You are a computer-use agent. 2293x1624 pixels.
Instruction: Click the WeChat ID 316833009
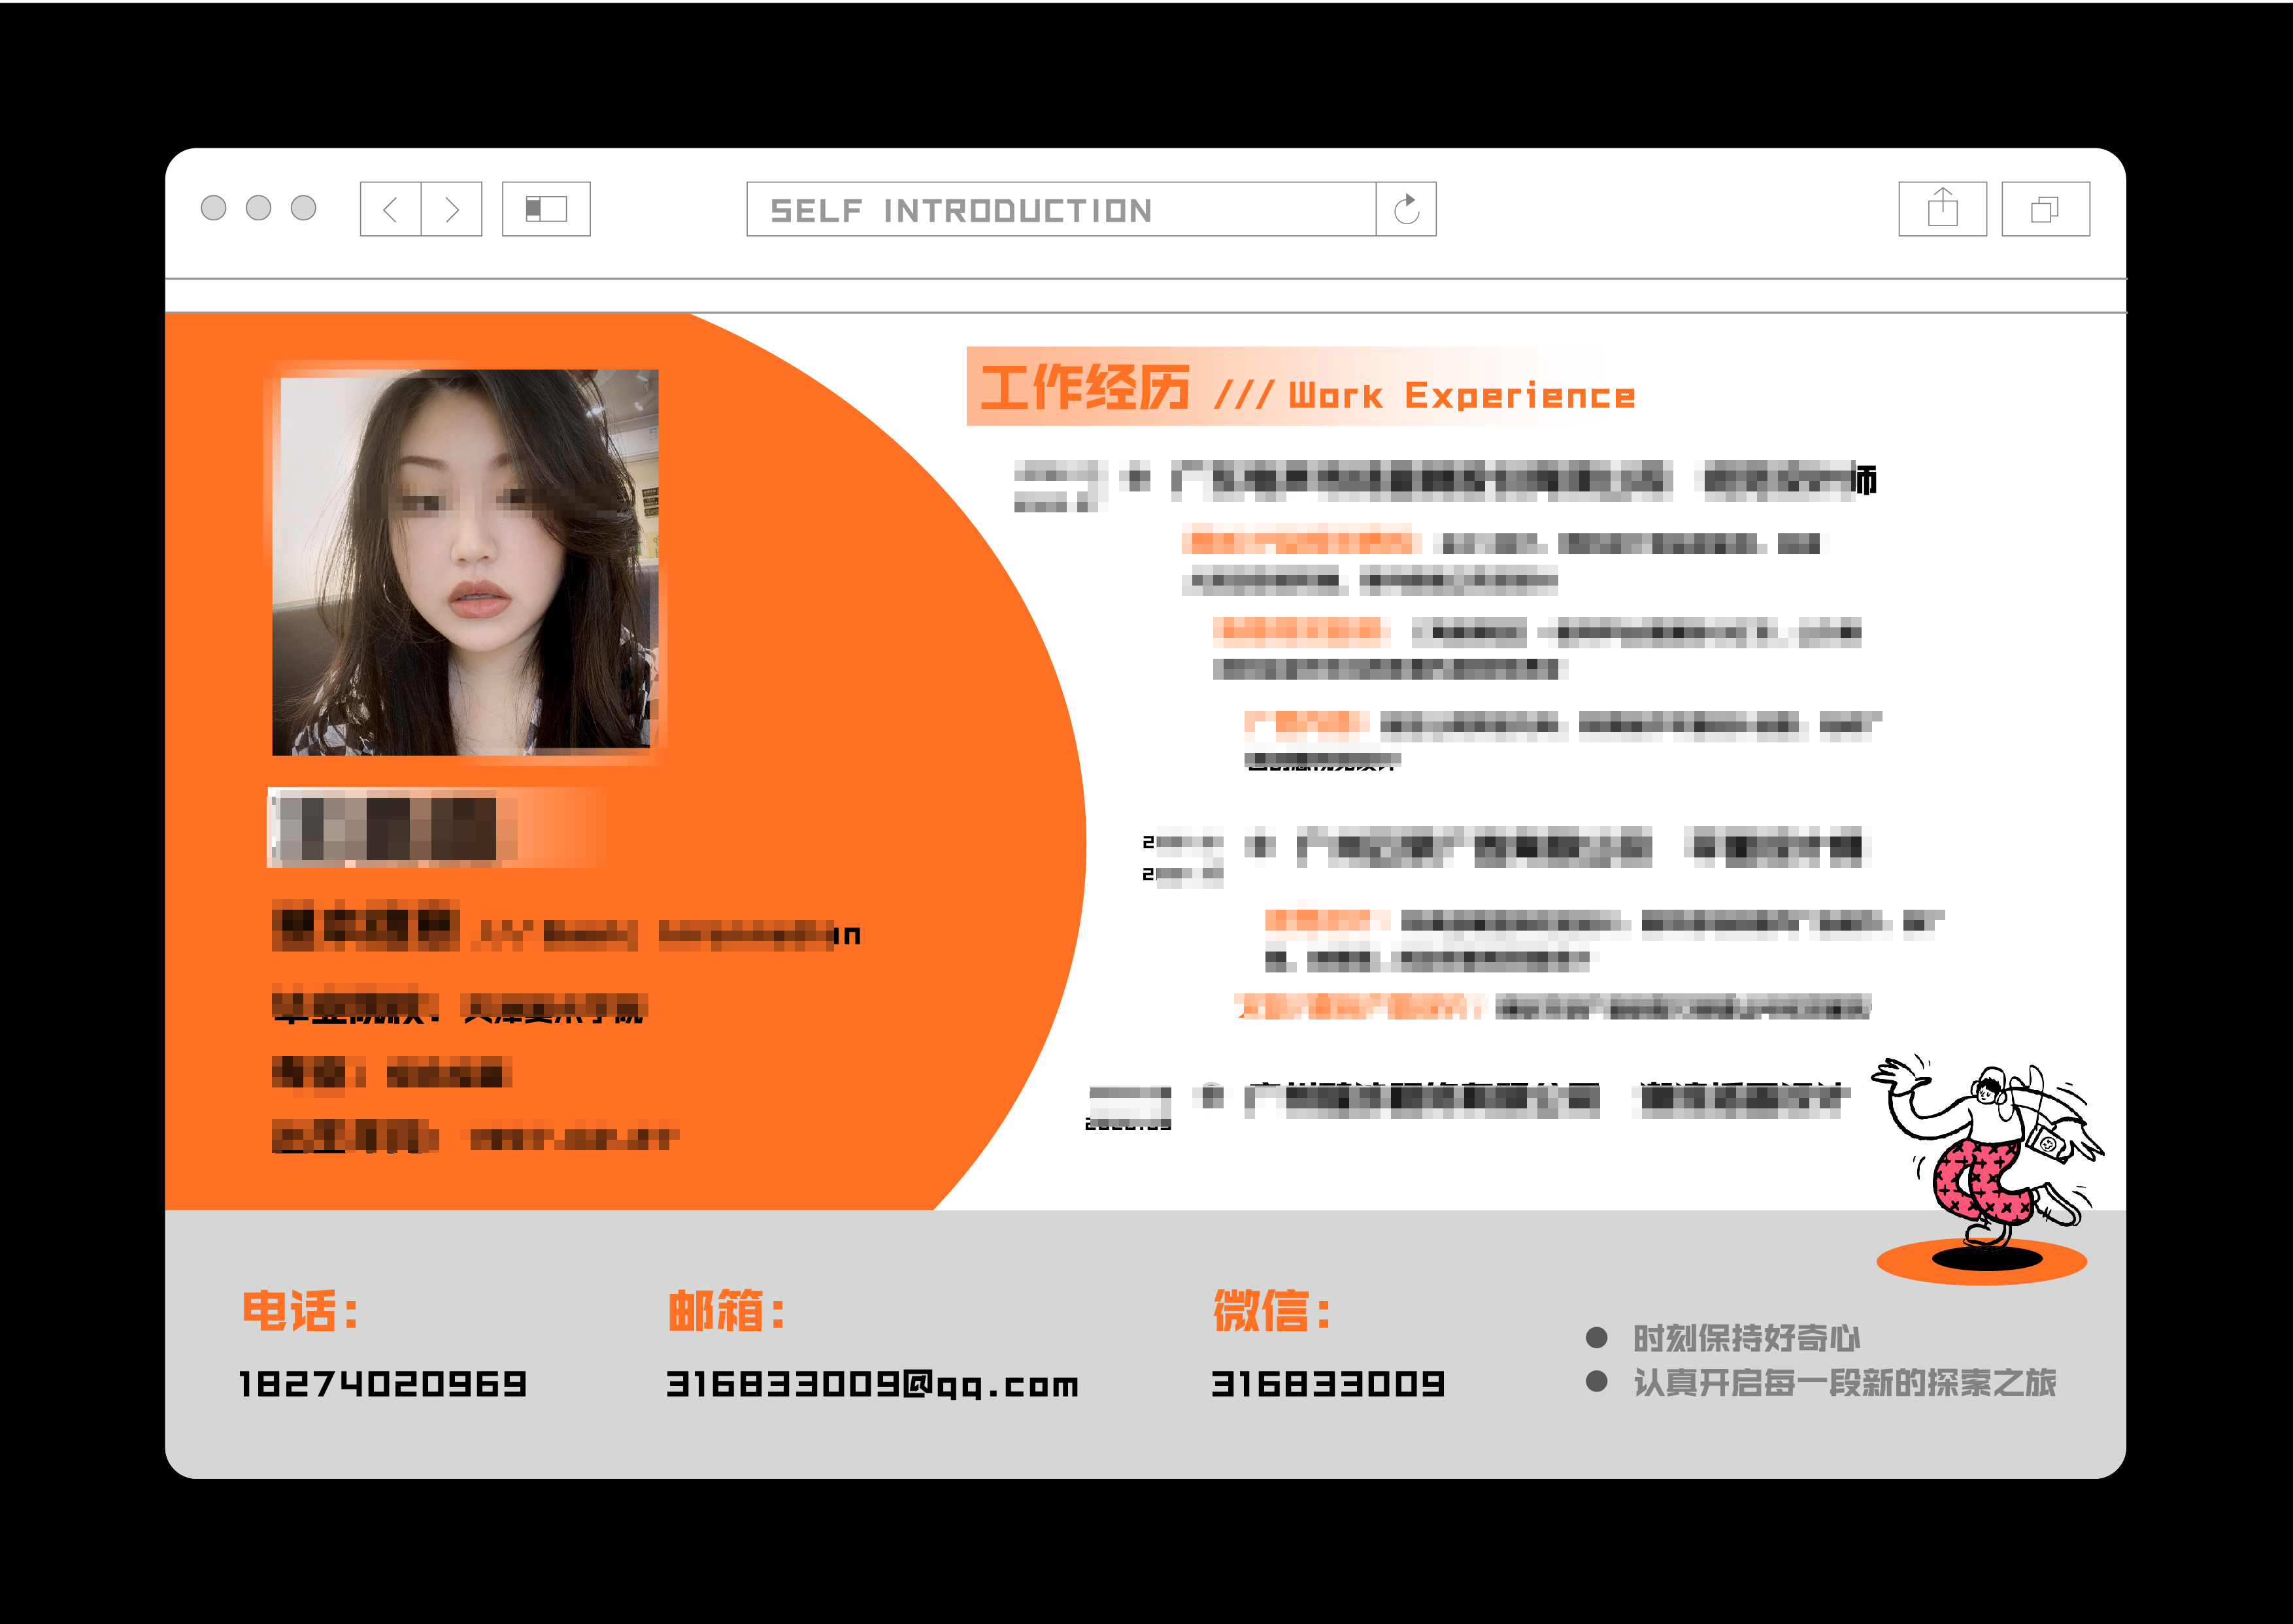click(x=1328, y=1384)
